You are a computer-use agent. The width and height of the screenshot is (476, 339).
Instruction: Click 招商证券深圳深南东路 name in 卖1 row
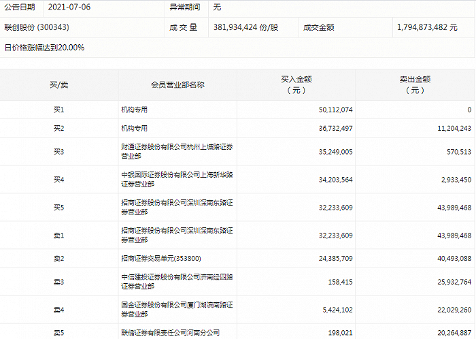pyautogui.click(x=177, y=236)
